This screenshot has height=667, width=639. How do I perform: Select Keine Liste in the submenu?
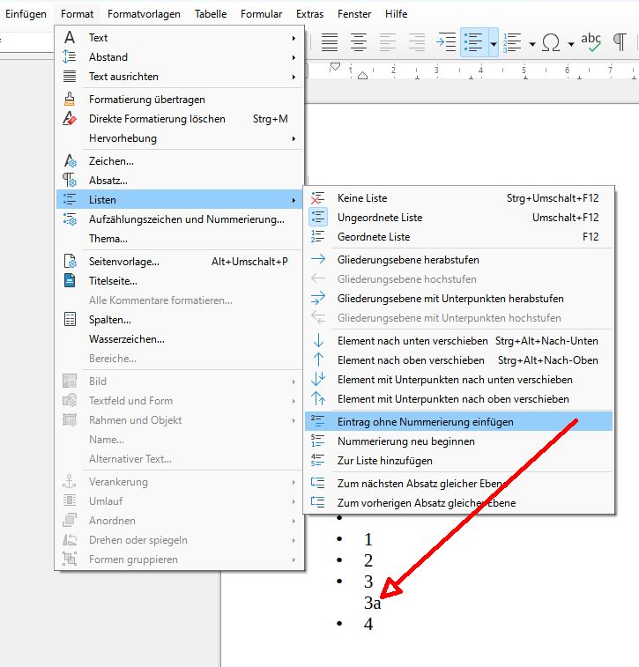(x=362, y=198)
